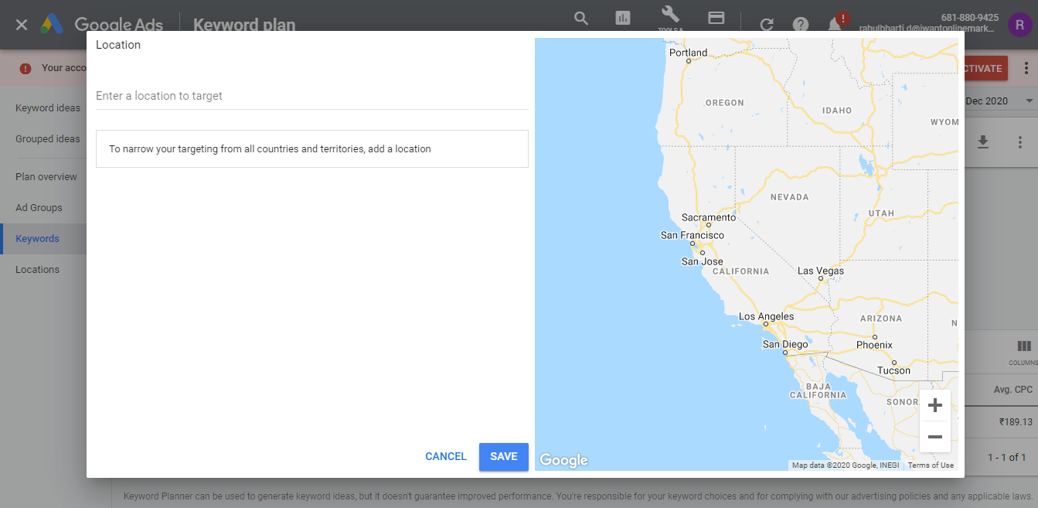
Task: Click the Phoenix label on the map
Action: [x=874, y=345]
